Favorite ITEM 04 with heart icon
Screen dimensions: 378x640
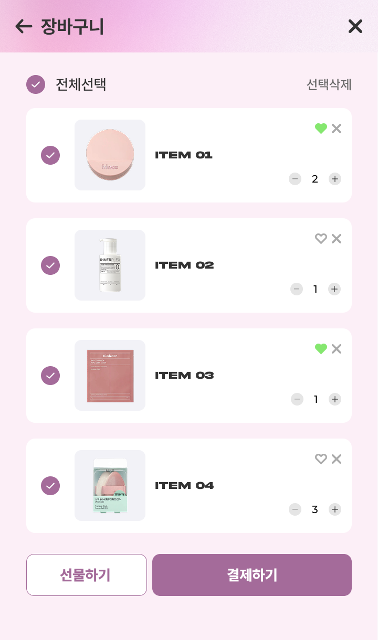coord(321,459)
